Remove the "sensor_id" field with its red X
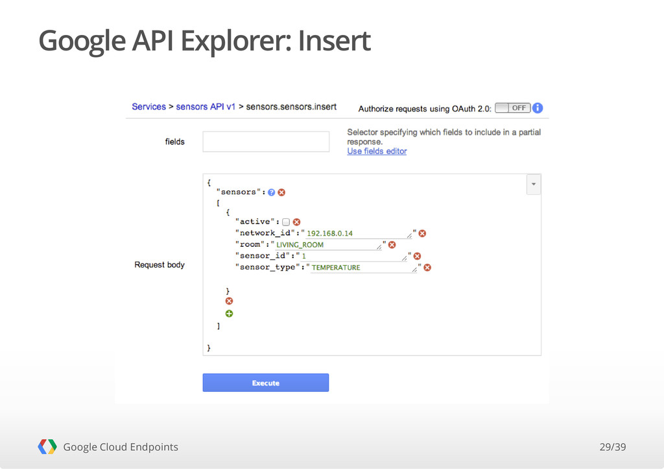Image resolution: width=664 pixels, height=469 pixels. [x=417, y=257]
